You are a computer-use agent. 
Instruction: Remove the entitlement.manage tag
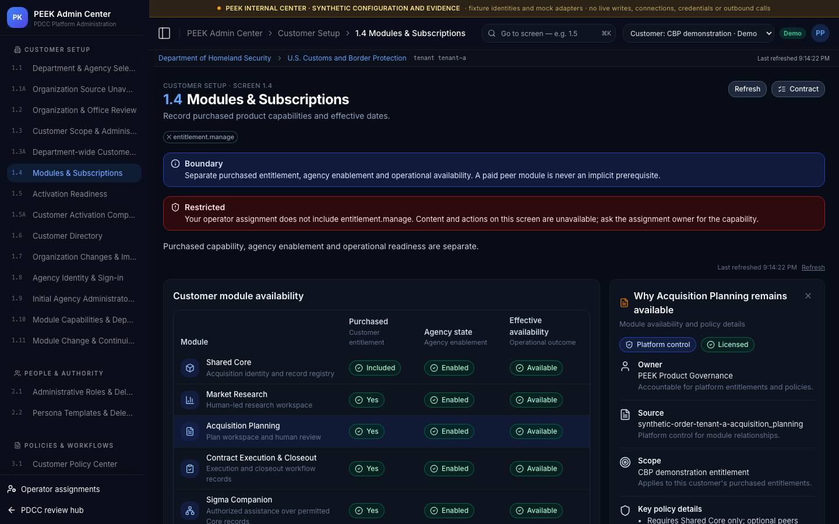pos(169,137)
